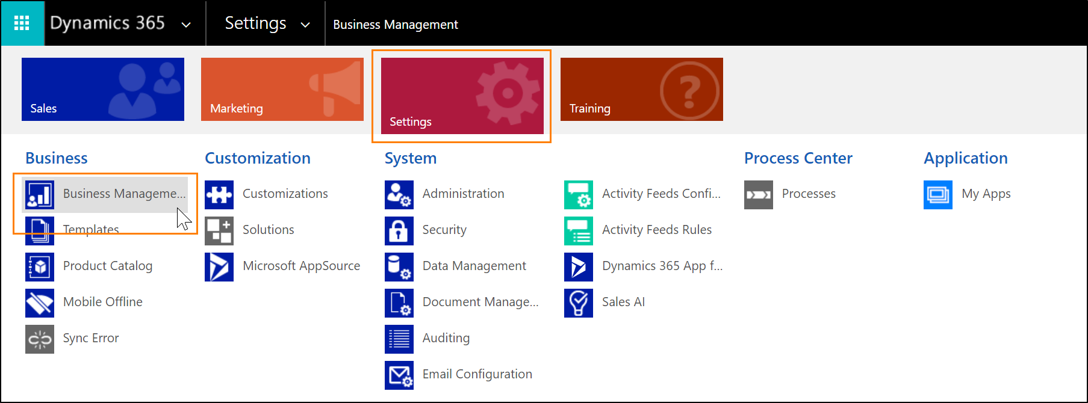Open the Email Configuration envelope icon
This screenshot has height=403, width=1088.
[399, 375]
